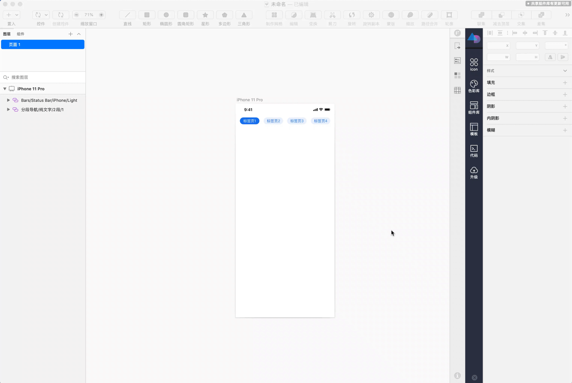This screenshot has width=572, height=383.
Task: Open the 组件库 component library
Action: (x=474, y=108)
